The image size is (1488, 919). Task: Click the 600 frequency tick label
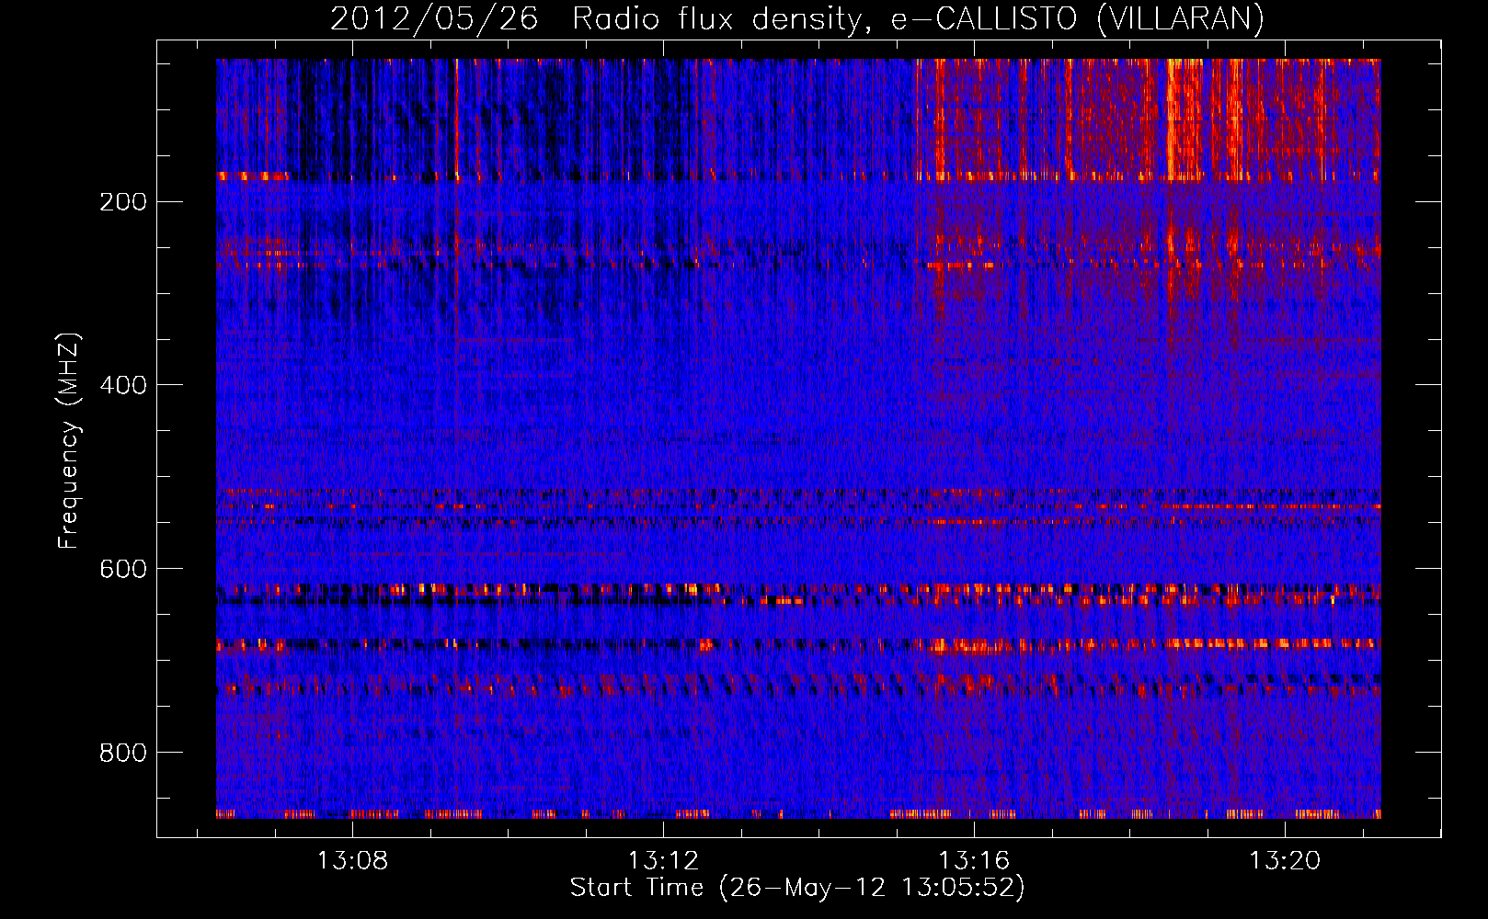point(123,570)
